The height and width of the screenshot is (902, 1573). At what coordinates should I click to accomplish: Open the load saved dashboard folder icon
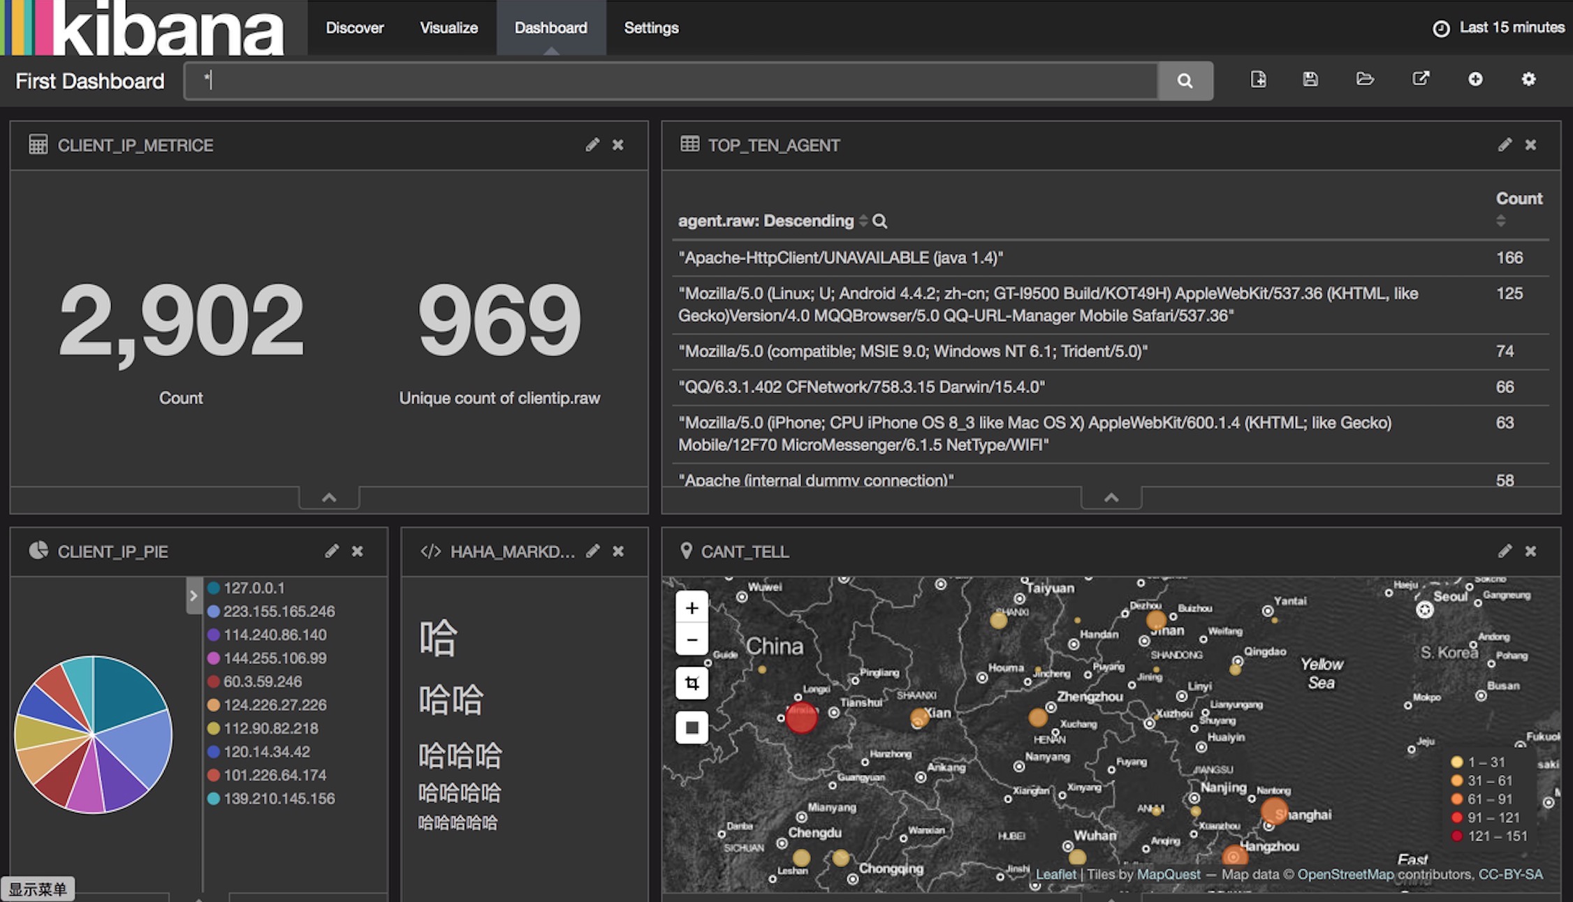1365,80
